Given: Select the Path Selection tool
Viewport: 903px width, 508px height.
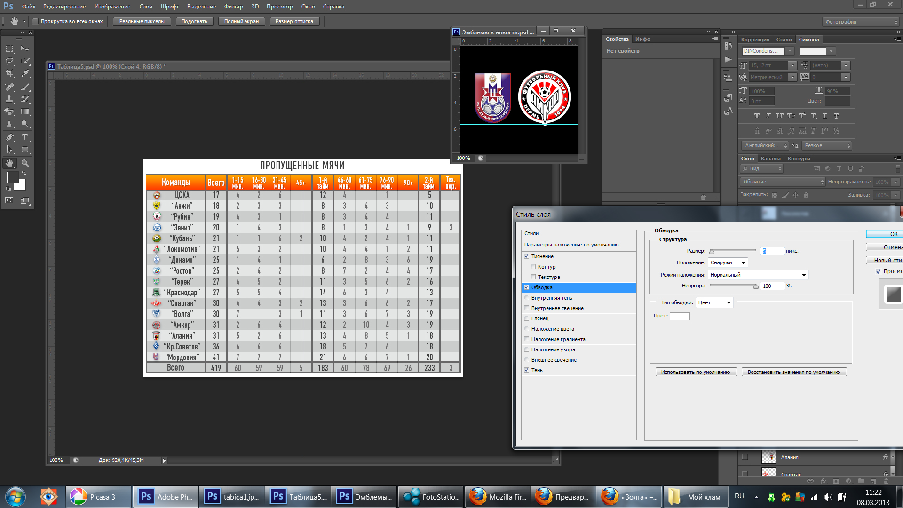Looking at the screenshot, I should pos(9,150).
